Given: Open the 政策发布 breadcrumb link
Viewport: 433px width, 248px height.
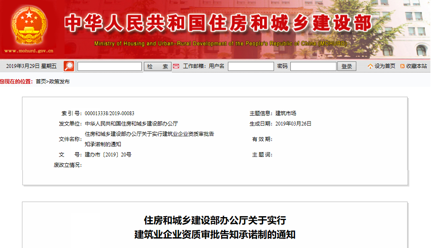Looking at the screenshot, I should click(x=59, y=82).
